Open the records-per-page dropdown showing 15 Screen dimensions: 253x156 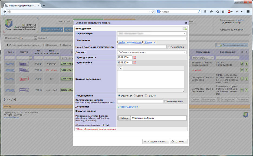point(35,38)
